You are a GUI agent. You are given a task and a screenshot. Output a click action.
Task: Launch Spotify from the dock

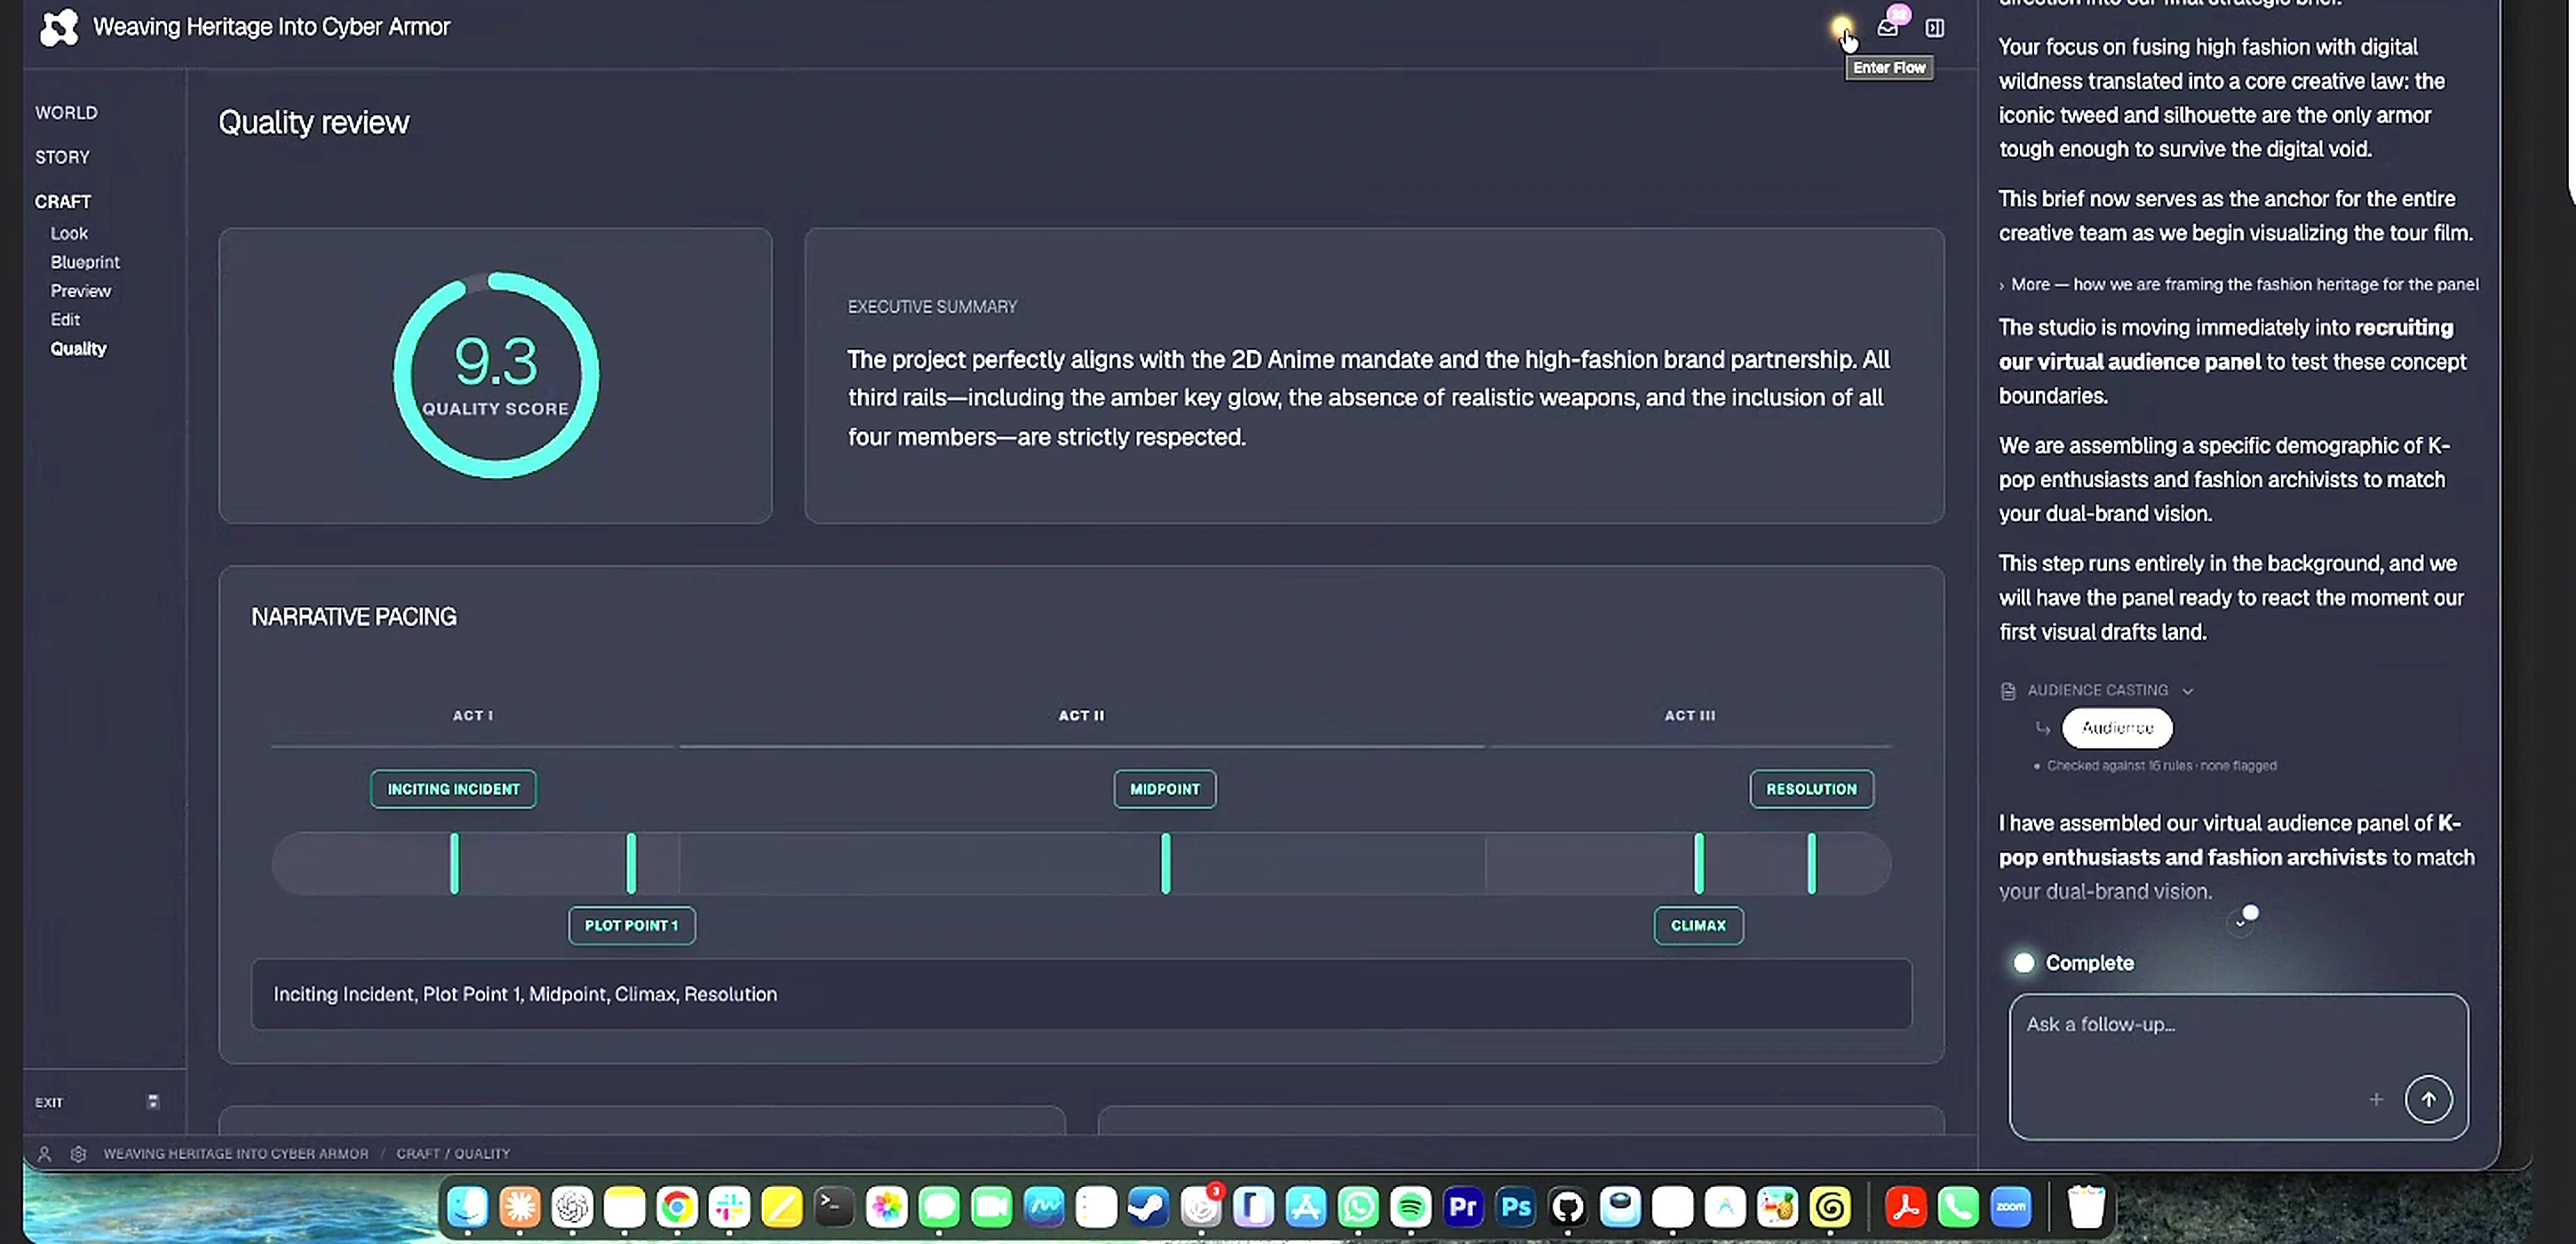pos(1410,1207)
